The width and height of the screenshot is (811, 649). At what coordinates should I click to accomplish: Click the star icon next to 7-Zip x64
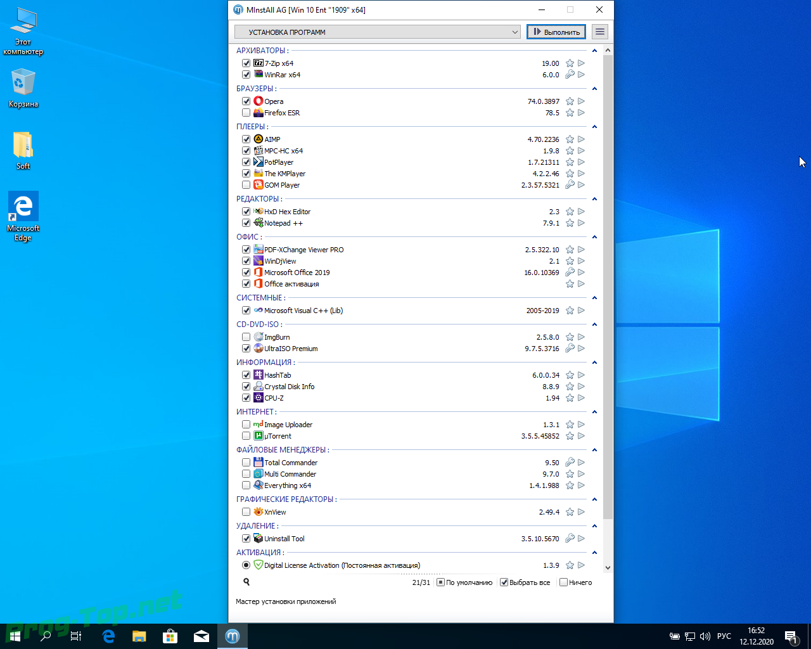[570, 63]
